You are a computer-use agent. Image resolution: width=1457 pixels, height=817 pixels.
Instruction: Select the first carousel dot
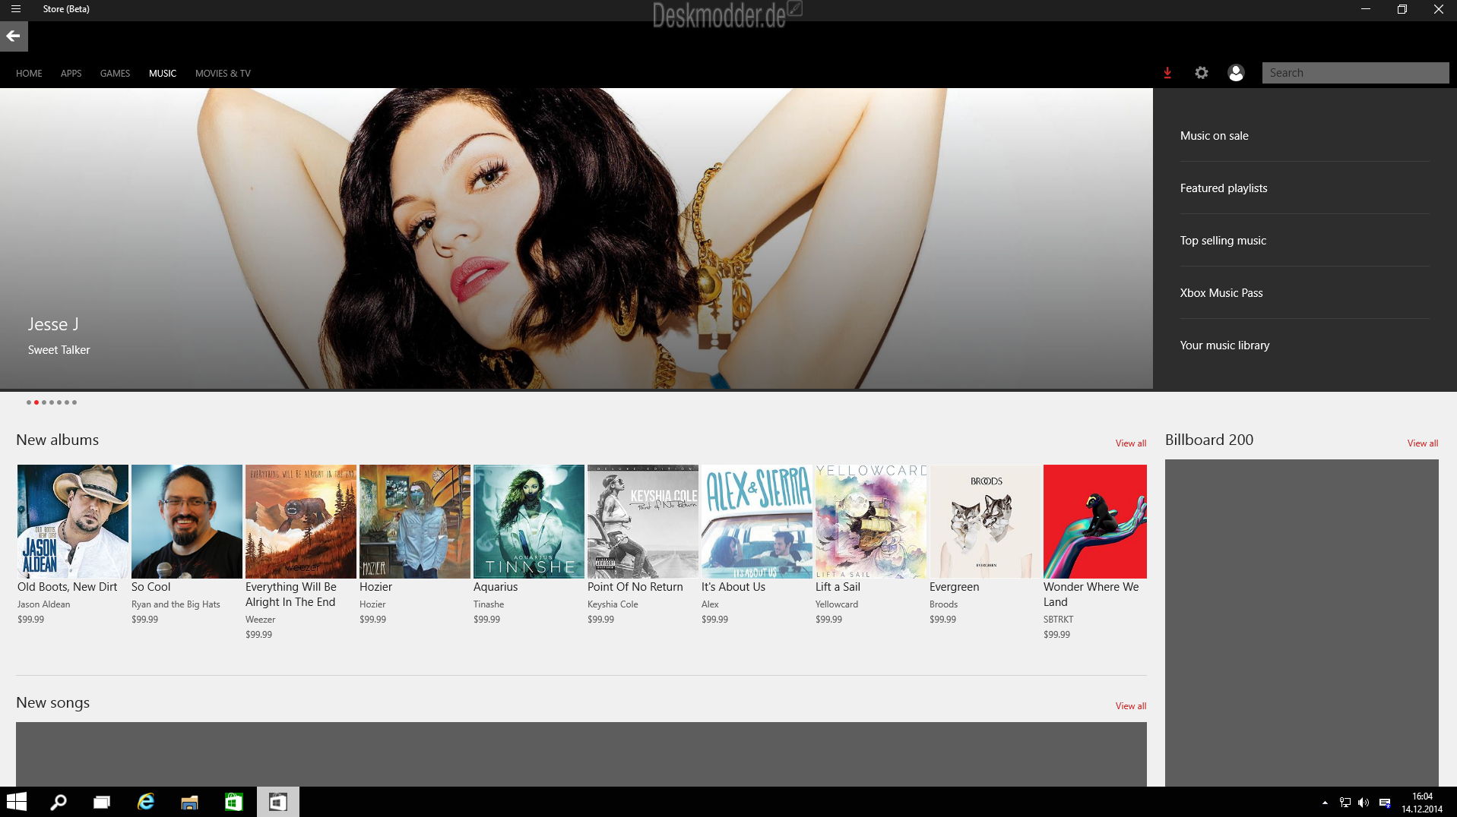coord(29,402)
